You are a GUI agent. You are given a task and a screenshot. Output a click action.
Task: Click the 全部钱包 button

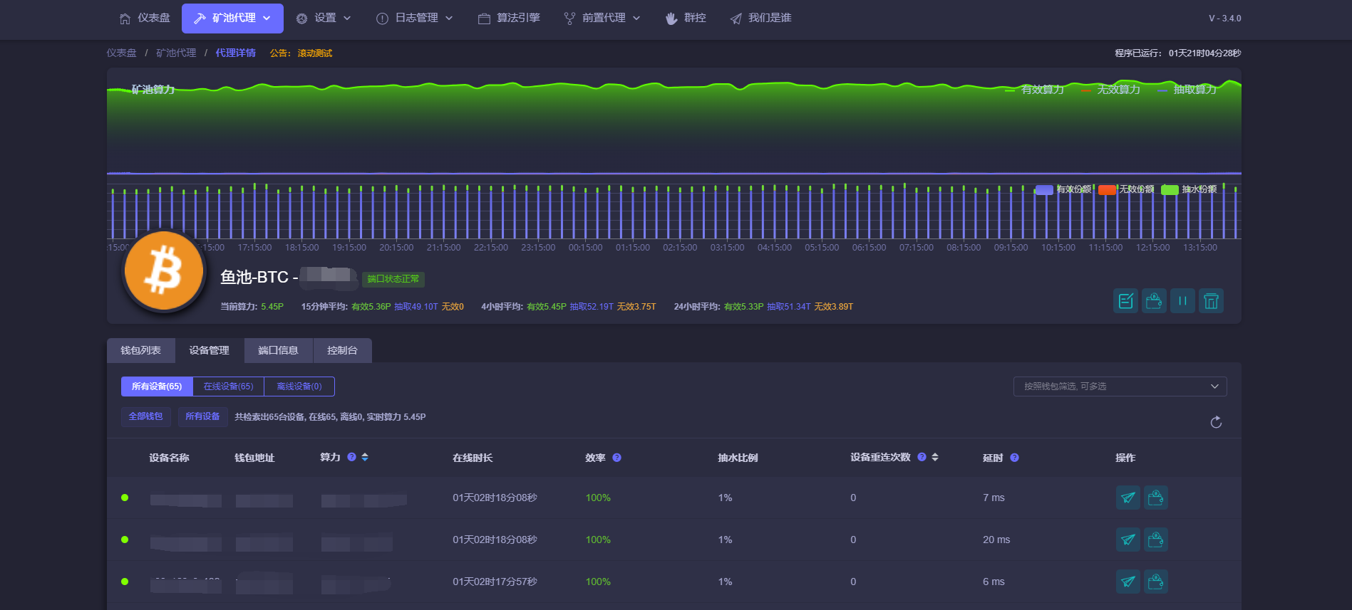145,416
